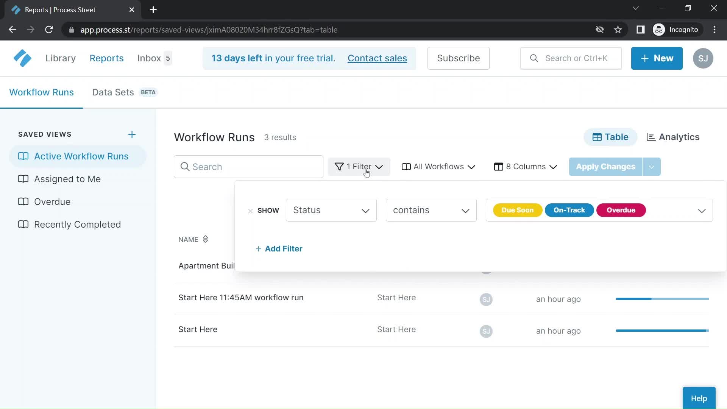Screen dimensions: 727x409
Task: Bookmark the page with the star icon
Action: coord(618,30)
